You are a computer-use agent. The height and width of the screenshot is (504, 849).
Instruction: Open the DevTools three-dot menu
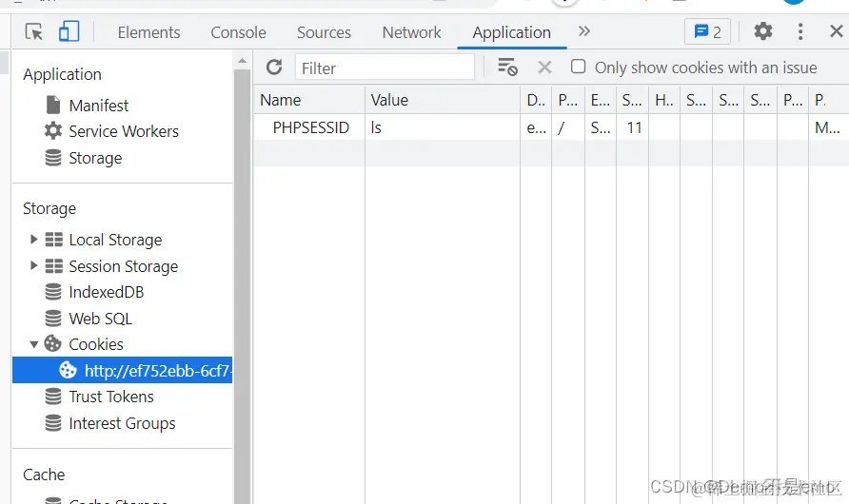click(x=800, y=31)
